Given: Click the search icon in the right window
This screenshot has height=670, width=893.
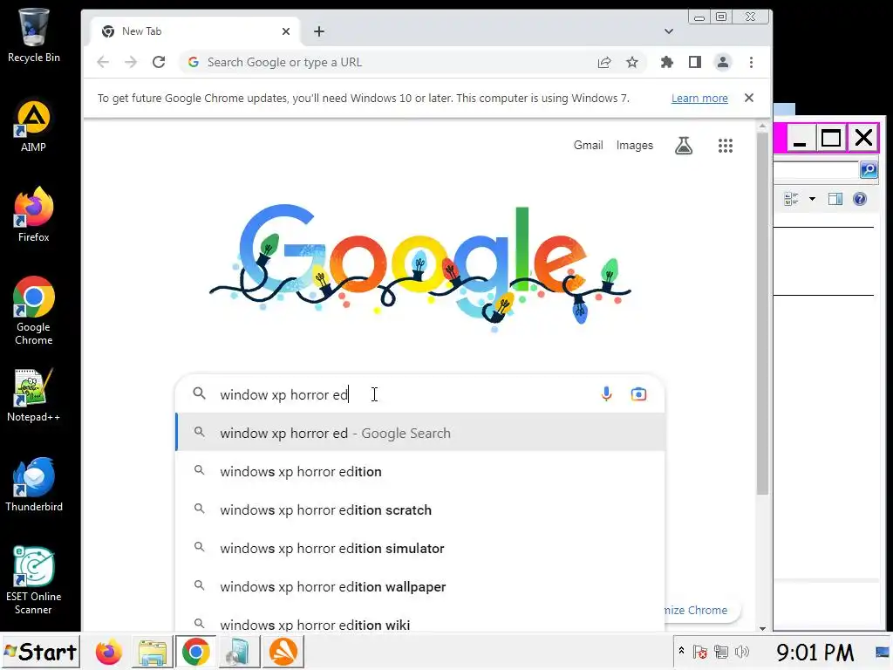Looking at the screenshot, I should pos(869,169).
